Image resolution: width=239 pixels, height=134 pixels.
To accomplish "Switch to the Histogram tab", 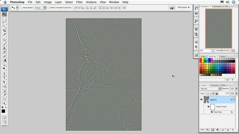I will coord(218,6).
